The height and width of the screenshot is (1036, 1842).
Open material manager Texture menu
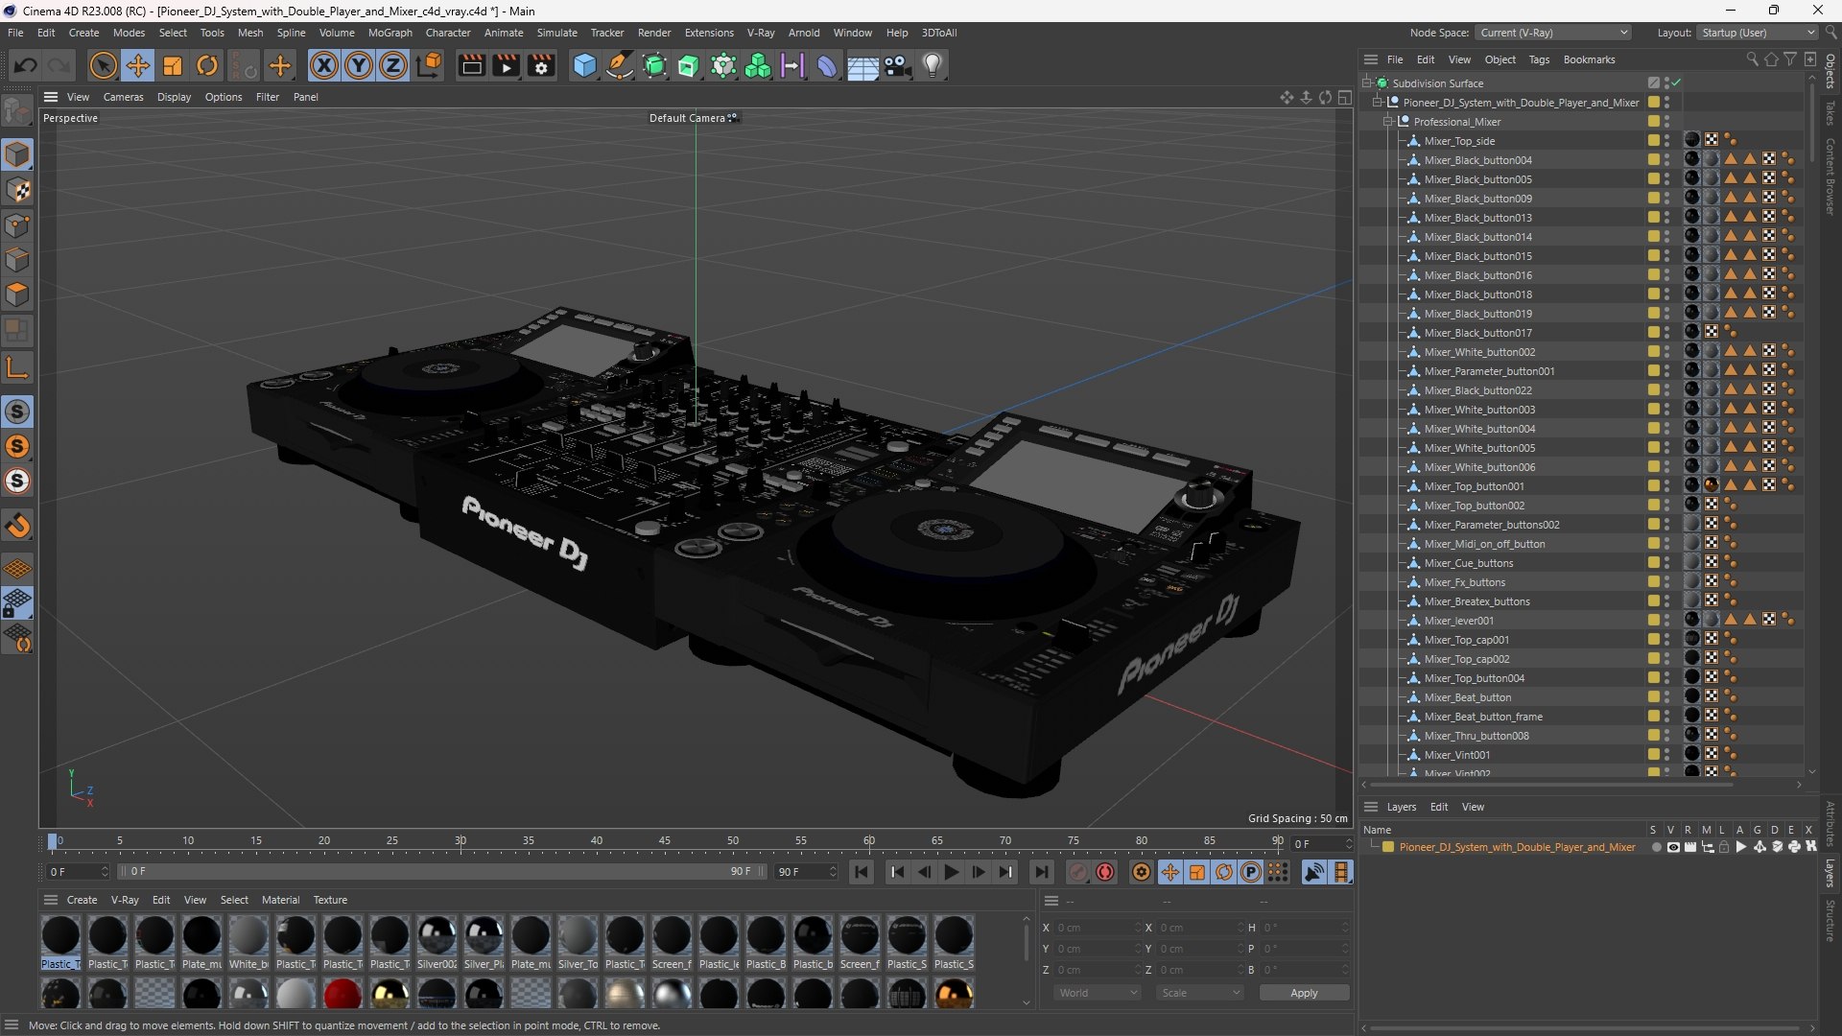pos(330,900)
